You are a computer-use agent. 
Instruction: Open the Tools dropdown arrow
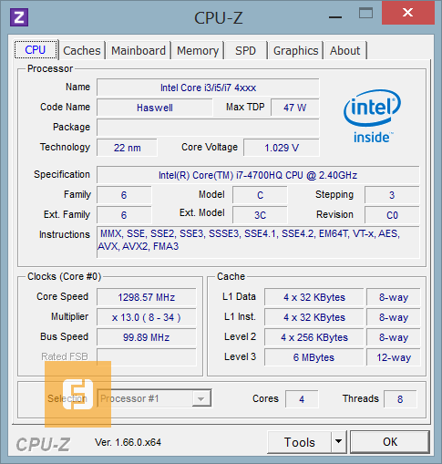[x=338, y=441]
